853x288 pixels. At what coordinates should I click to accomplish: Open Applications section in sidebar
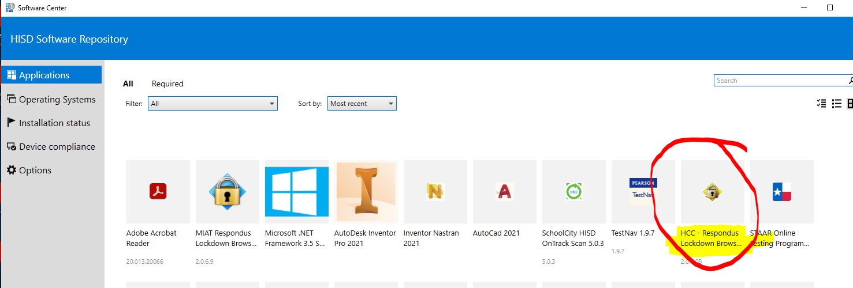point(51,75)
